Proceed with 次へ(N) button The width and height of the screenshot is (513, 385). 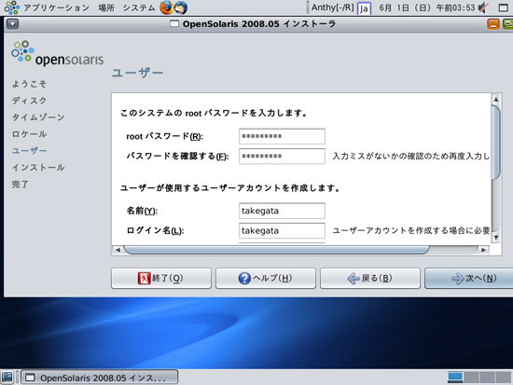[x=469, y=279]
